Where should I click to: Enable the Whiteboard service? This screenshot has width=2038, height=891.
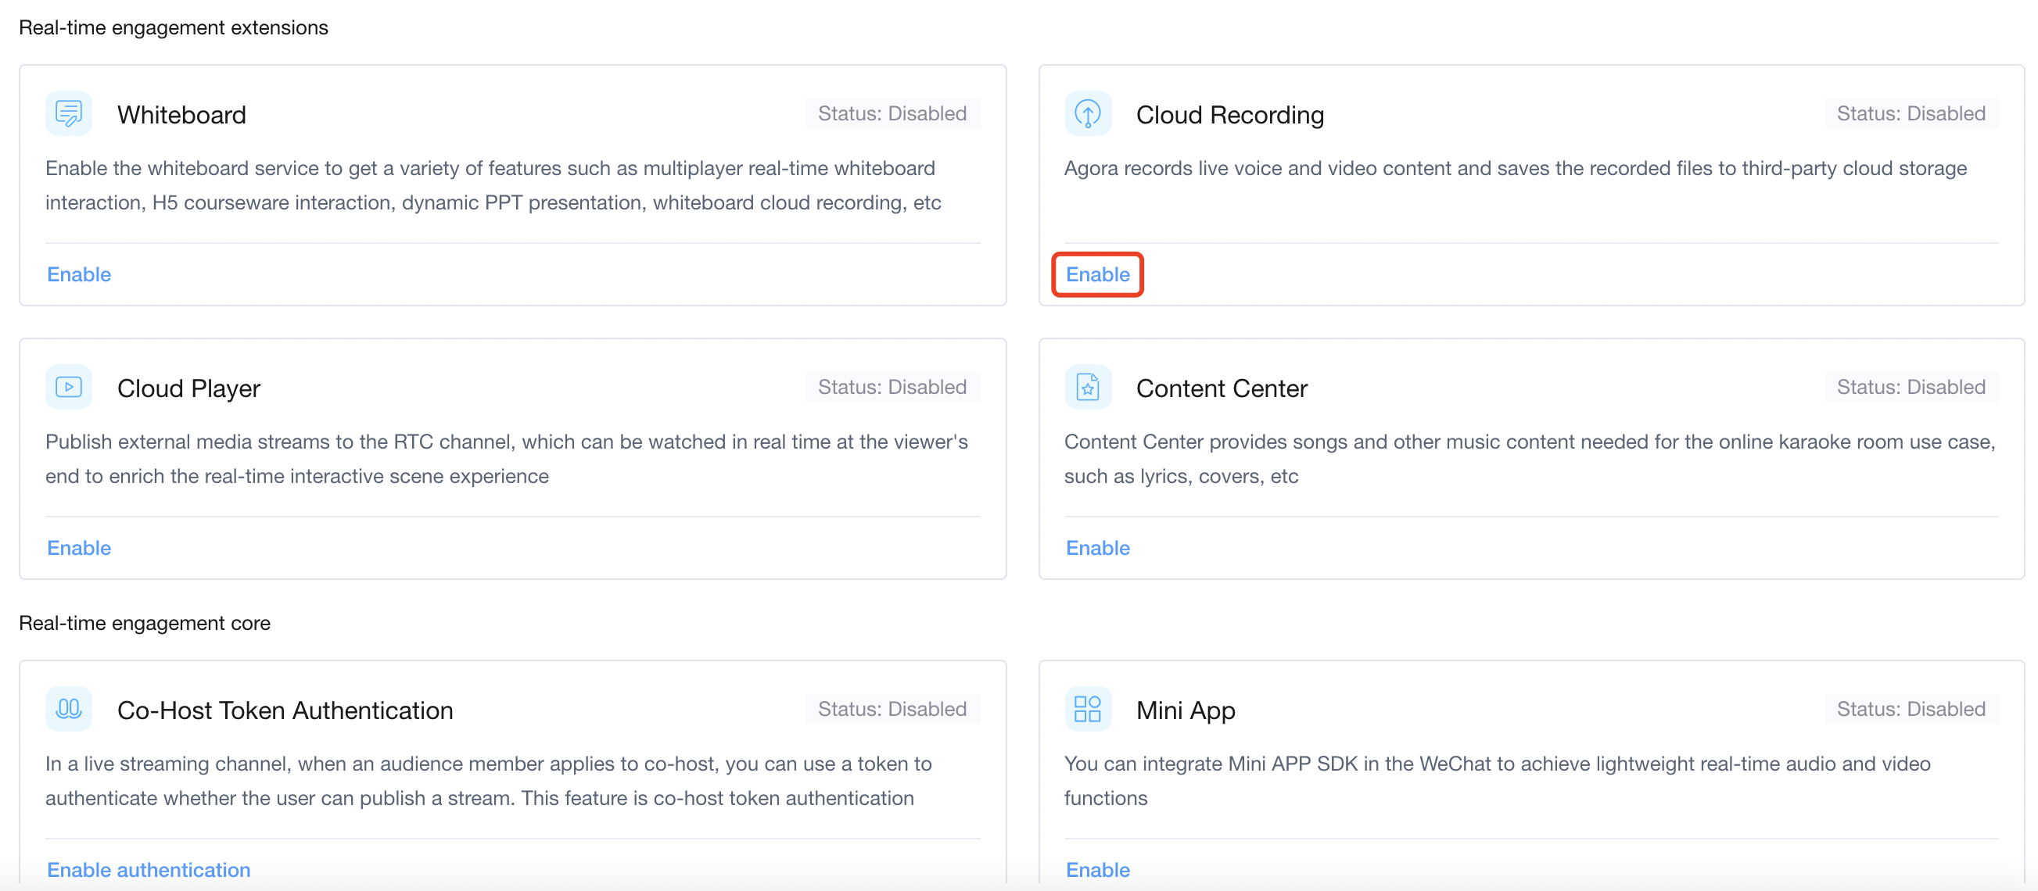click(79, 274)
